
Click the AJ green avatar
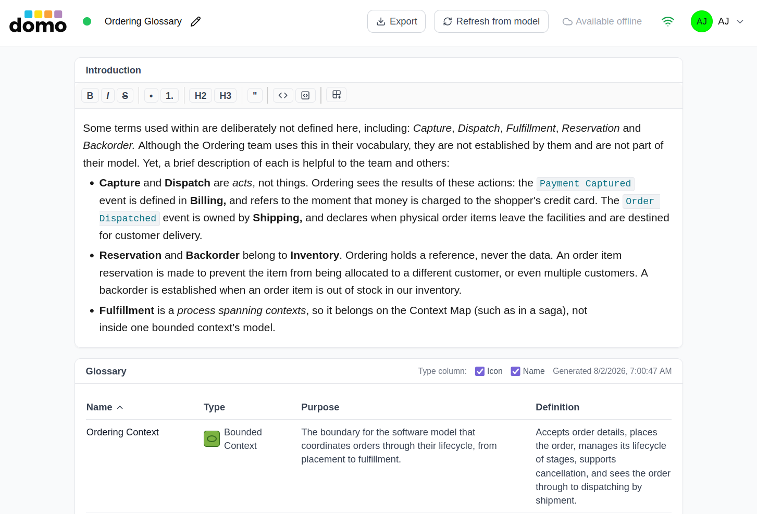coord(702,21)
